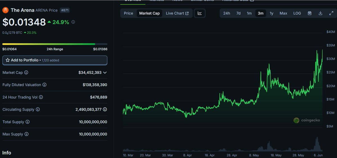Open Live Chart external link

(177, 13)
